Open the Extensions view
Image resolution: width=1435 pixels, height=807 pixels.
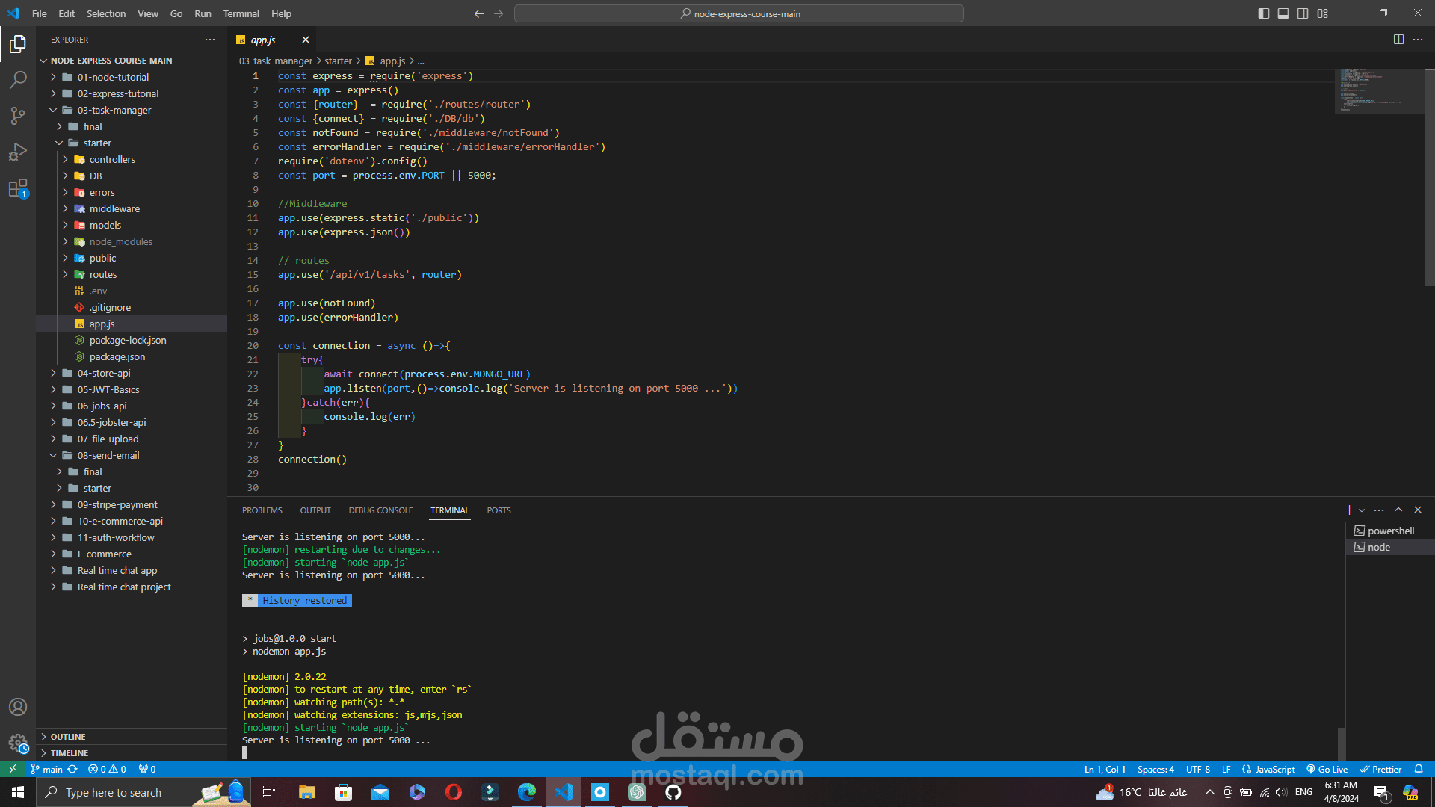pos(18,188)
